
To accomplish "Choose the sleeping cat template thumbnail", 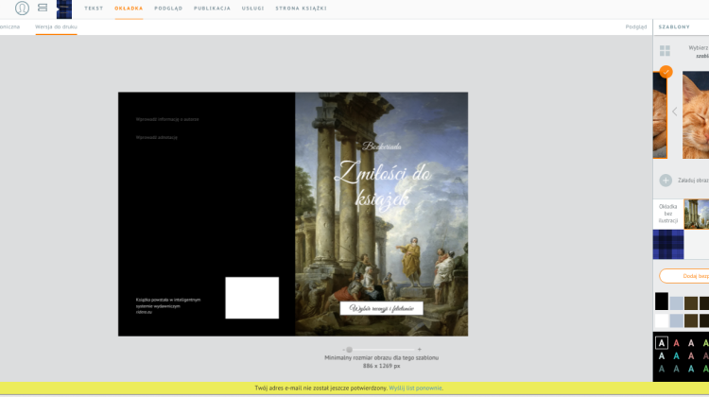I will click(696, 115).
